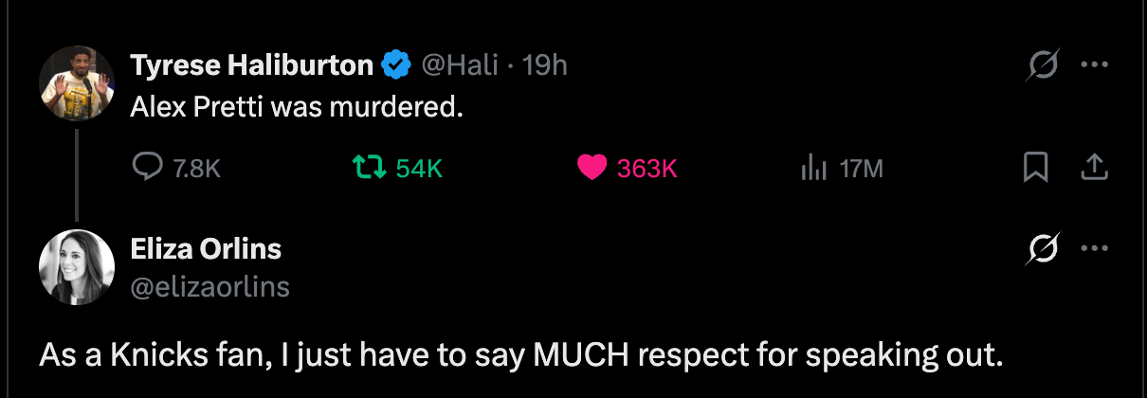Open Eliza Orlins' profile picture

(77, 267)
